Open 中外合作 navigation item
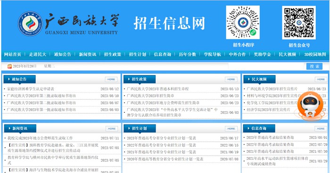Viewport: 330px width, 173px height. point(237,55)
